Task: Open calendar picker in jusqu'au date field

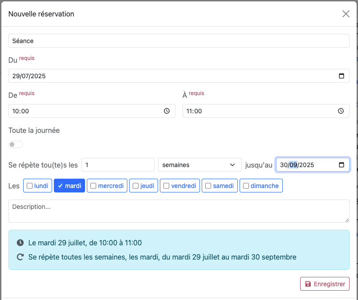Action: coord(342,165)
